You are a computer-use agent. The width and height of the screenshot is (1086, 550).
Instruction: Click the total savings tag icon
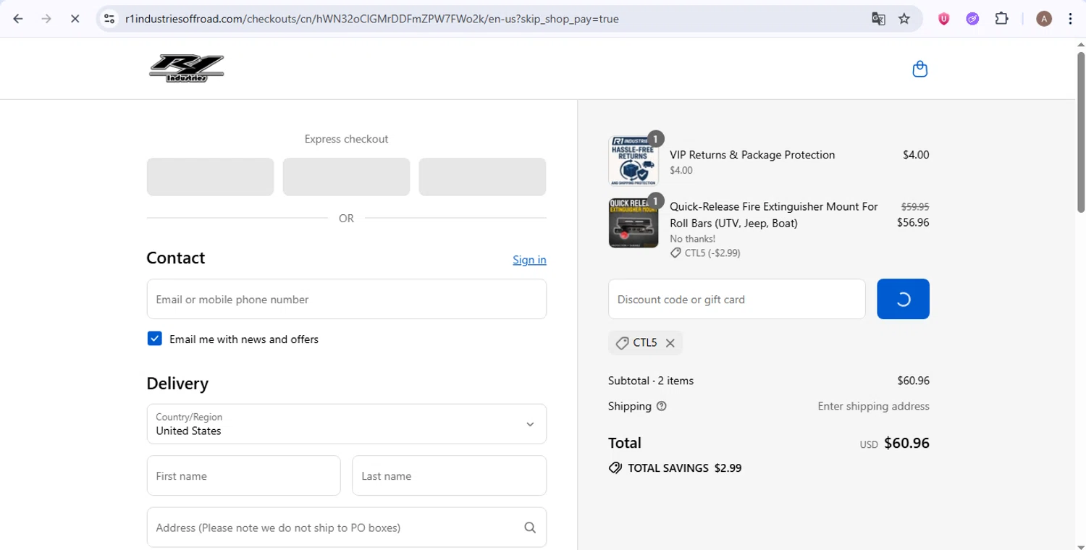click(615, 468)
